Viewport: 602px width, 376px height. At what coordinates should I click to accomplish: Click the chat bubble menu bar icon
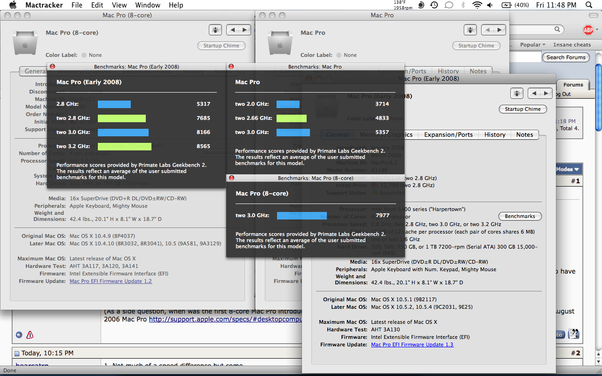click(x=449, y=5)
